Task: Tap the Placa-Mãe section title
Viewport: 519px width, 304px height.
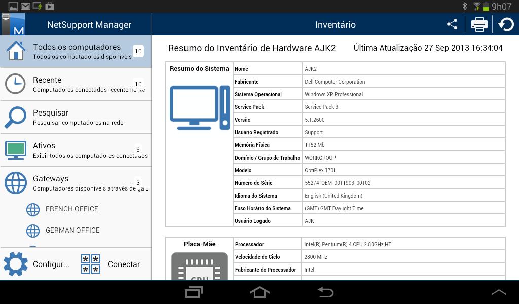Action: pyautogui.click(x=200, y=244)
